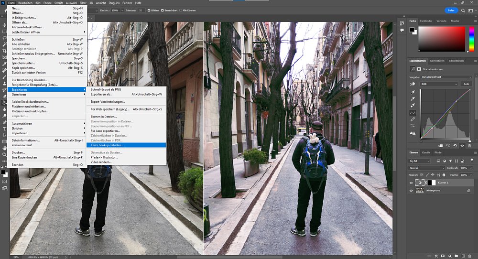Toggle the Benachbart checkbox
The width and height of the screenshot is (478, 259).
click(163, 10)
